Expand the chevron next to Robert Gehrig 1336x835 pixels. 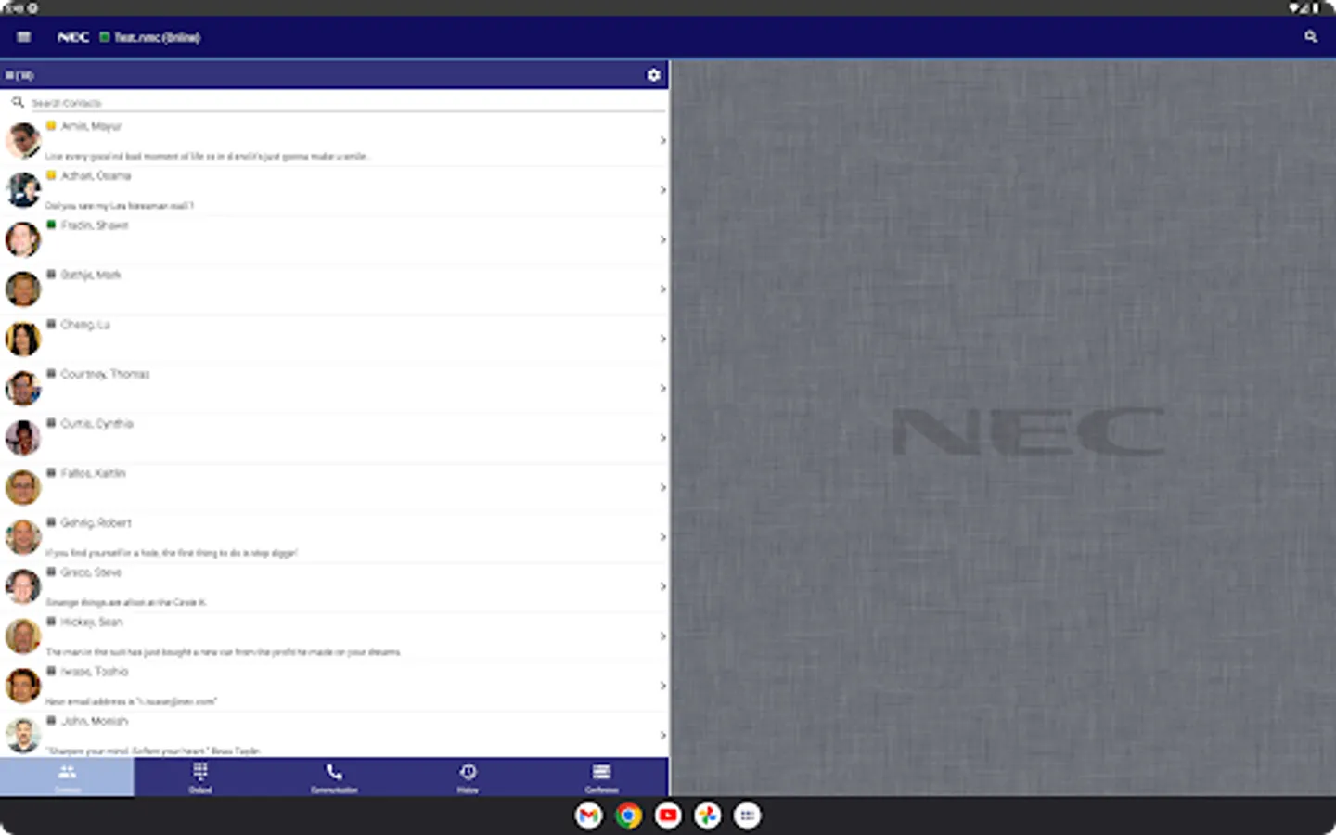click(x=662, y=536)
